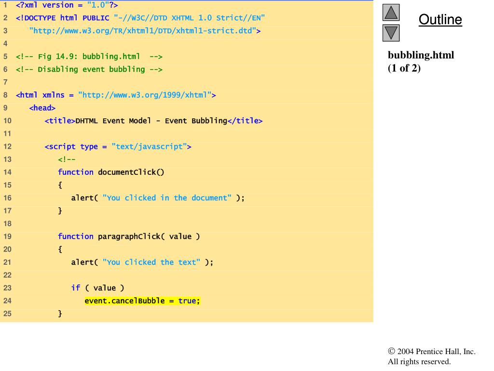494x371 pixels.
Task: Click the 2004 Prentice Hall copyright notice
Action: click(x=432, y=357)
